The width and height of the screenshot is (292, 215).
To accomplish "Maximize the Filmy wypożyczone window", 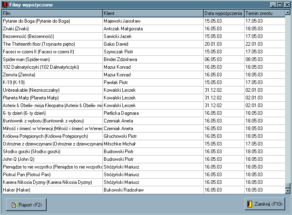I will tap(279, 5).
